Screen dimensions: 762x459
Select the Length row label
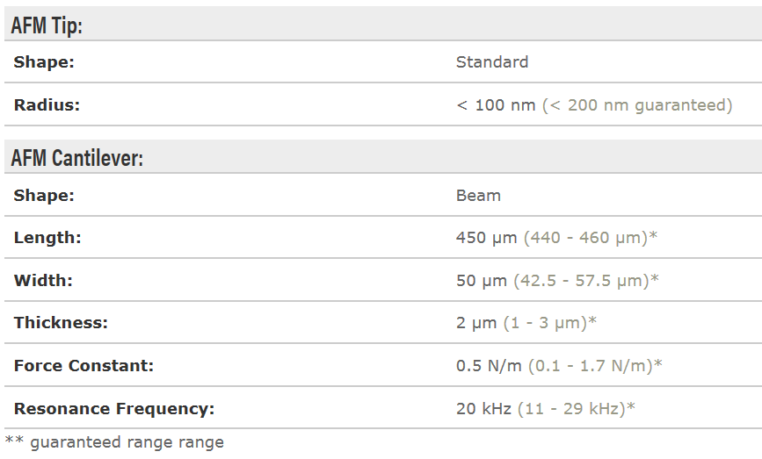[47, 238]
